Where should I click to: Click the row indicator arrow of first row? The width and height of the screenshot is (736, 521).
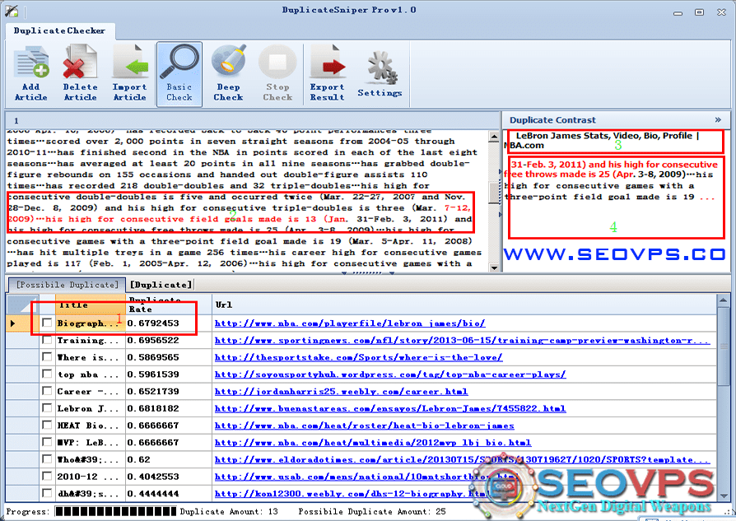click(12, 323)
